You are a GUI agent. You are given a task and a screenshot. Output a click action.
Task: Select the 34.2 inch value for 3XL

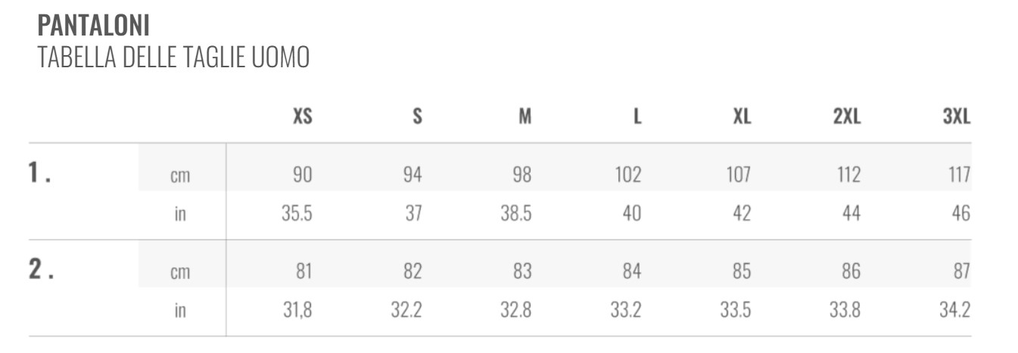tap(954, 310)
